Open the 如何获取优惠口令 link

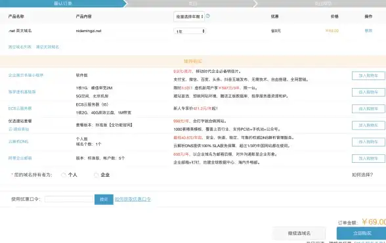coord(133,199)
